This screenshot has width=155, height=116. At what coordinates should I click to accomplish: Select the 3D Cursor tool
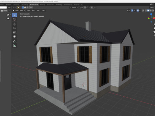15,19
